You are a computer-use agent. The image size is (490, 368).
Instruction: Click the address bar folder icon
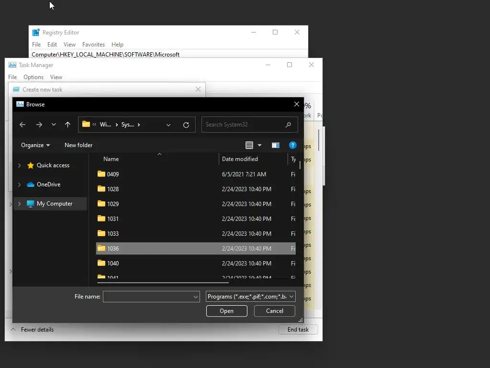click(x=86, y=124)
